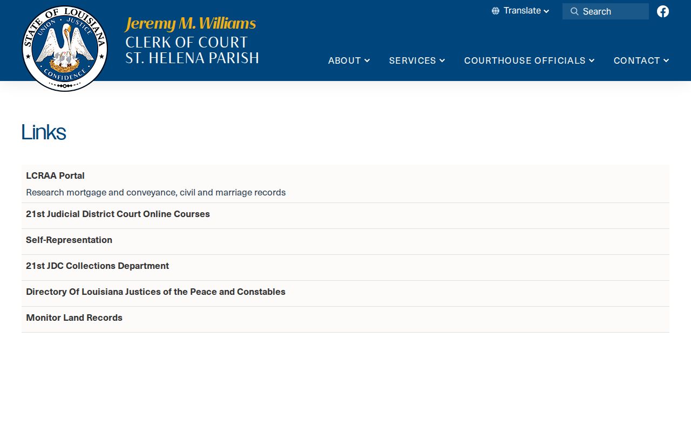Screen dimensions: 691x432
Task: Open the Facebook page icon
Action: [x=663, y=11]
